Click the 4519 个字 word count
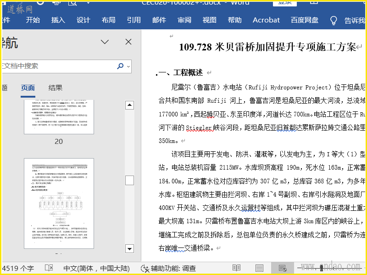367x275 pixels. pos(18,268)
